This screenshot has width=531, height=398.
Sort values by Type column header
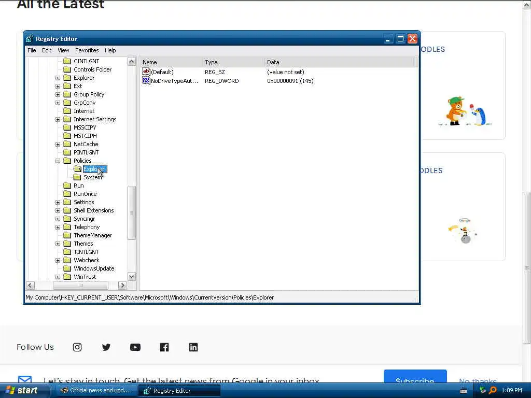tap(233, 62)
